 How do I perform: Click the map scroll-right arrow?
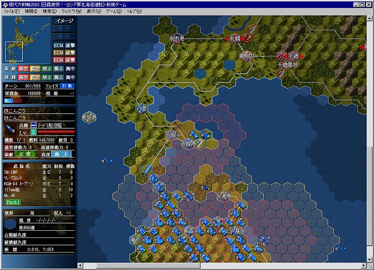[x=364, y=265]
